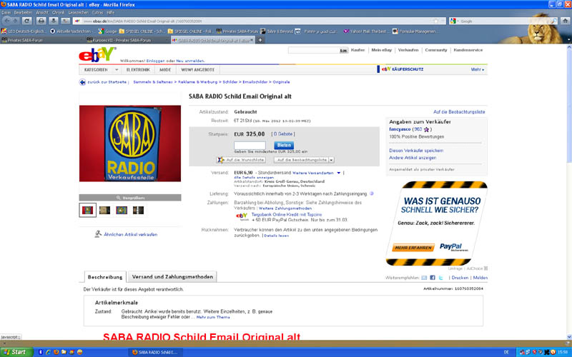The width and height of the screenshot is (572, 357).
Task: Click the Vergrößern magnifier bar below the image
Action: (130, 198)
